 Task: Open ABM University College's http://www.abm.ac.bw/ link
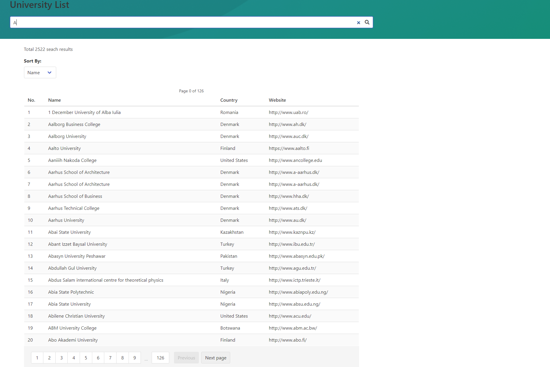point(293,328)
